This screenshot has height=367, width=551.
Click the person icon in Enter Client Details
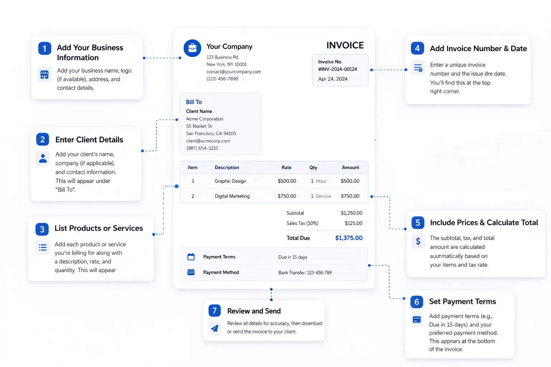[x=43, y=158]
